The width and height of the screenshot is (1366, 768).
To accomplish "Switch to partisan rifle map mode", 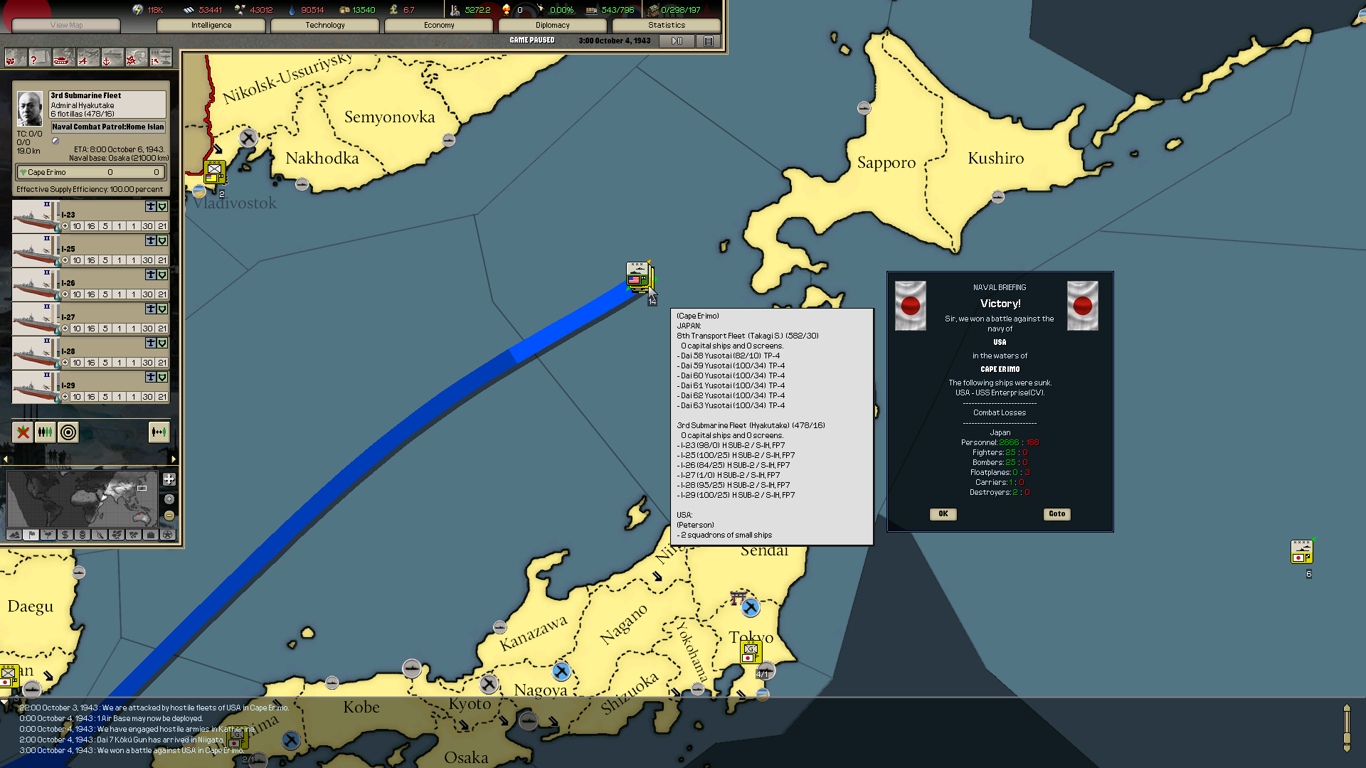I will (x=100, y=535).
